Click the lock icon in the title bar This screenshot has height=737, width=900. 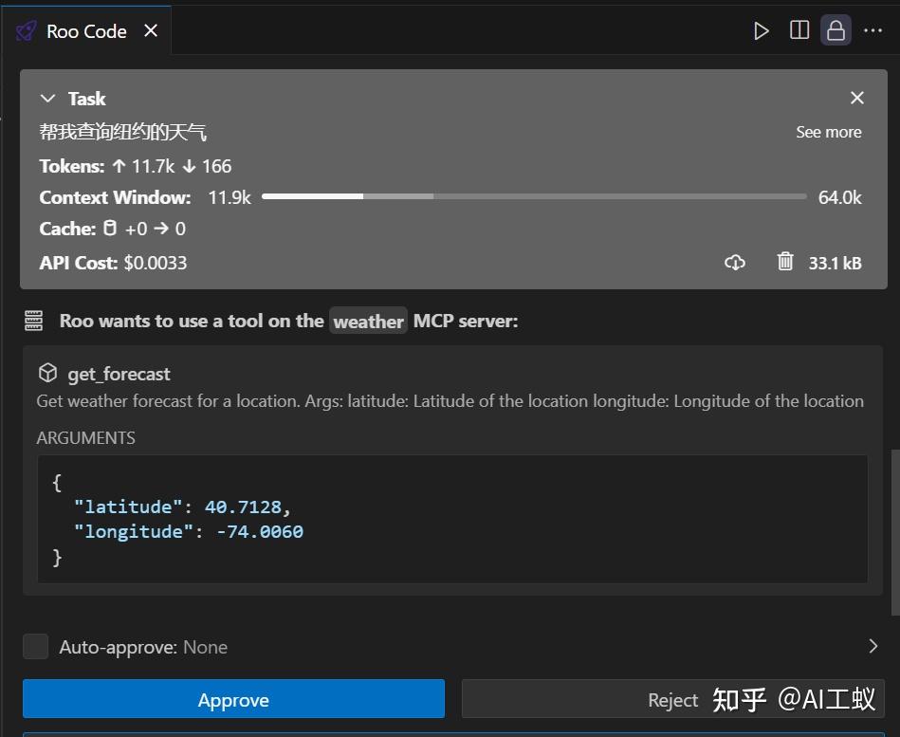pos(836,29)
